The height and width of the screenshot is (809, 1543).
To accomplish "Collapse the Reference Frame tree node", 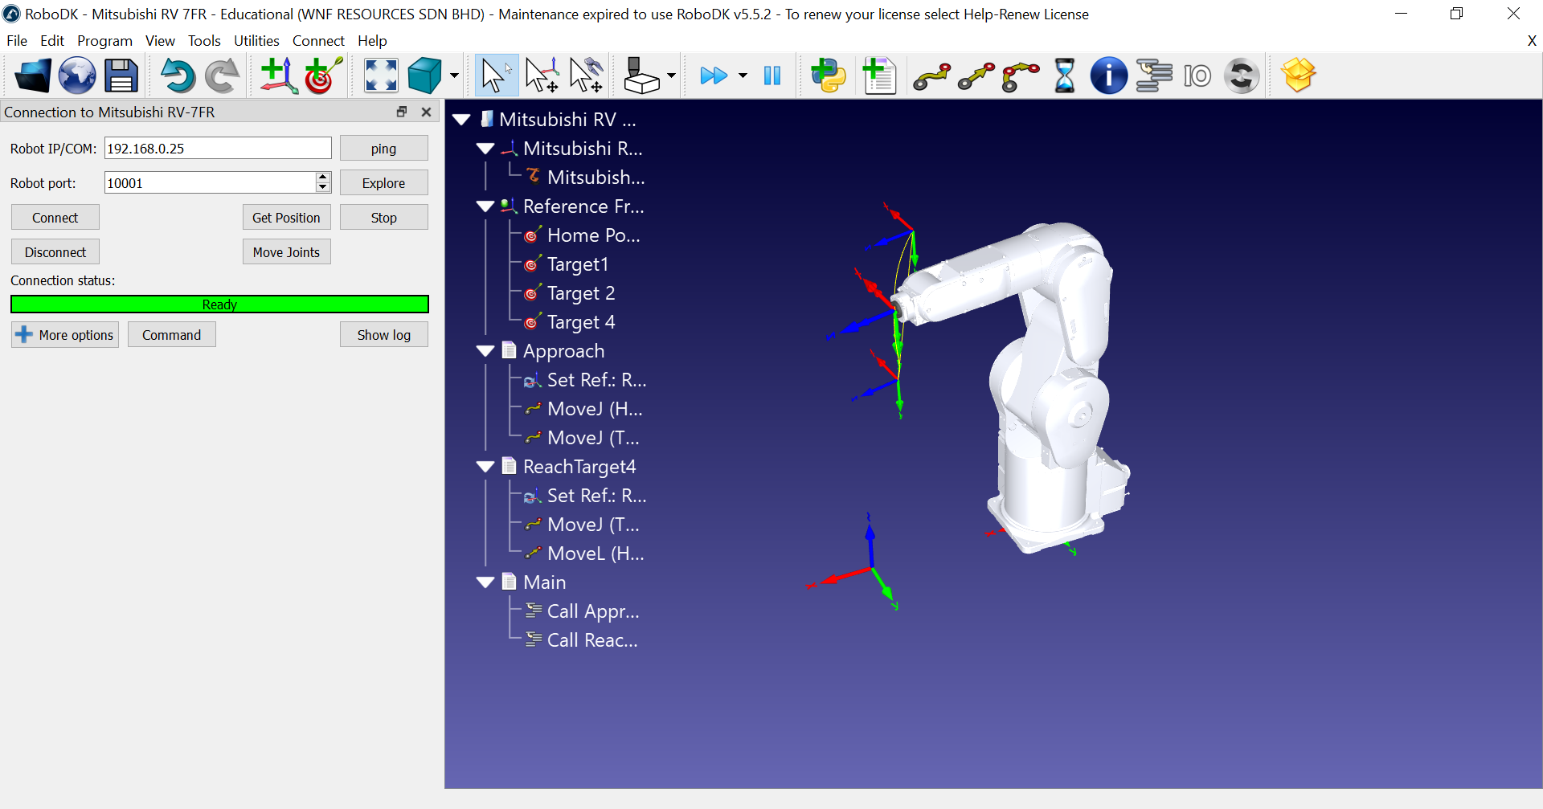I will 485,206.
